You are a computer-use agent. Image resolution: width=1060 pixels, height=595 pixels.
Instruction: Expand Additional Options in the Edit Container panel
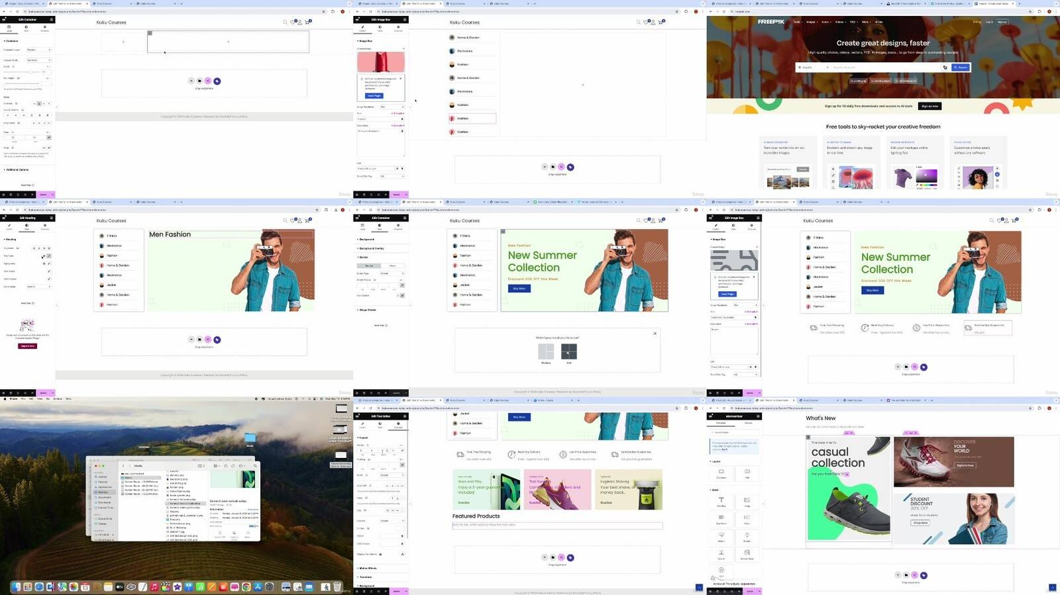(16, 169)
